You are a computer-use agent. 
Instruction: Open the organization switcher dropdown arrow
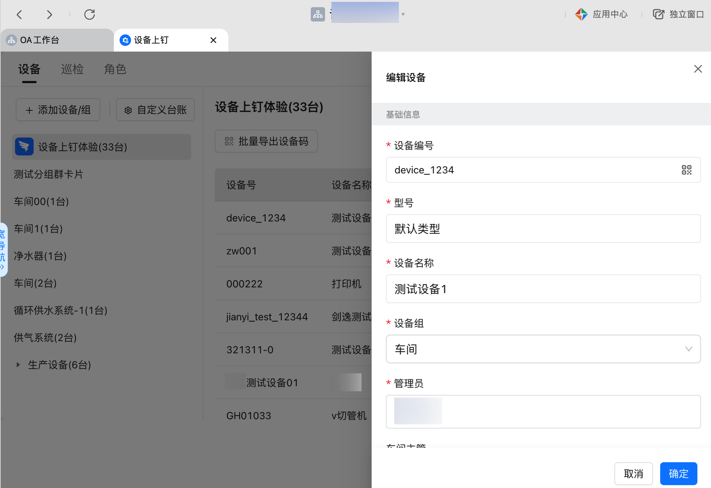[x=403, y=14]
